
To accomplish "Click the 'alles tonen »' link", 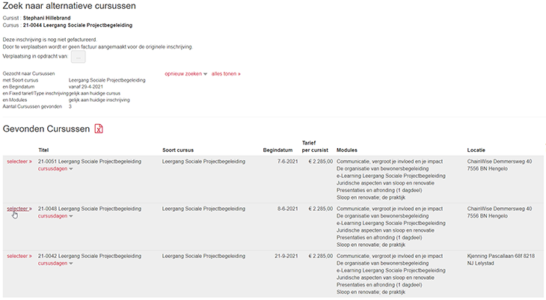I will [x=226, y=74].
